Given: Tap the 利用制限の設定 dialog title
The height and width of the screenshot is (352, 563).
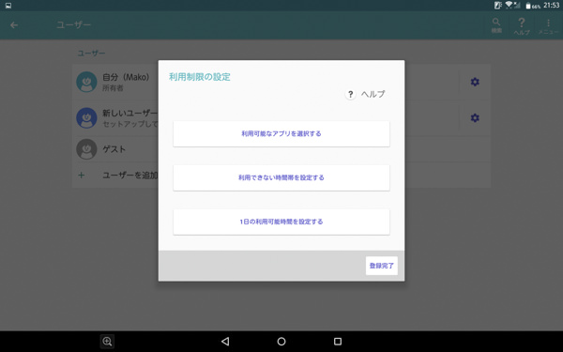Looking at the screenshot, I should pyautogui.click(x=200, y=77).
